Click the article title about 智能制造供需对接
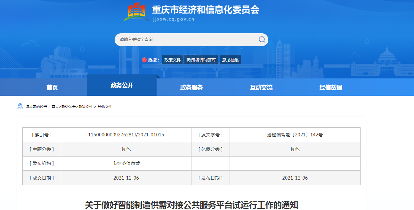 pos(191,205)
